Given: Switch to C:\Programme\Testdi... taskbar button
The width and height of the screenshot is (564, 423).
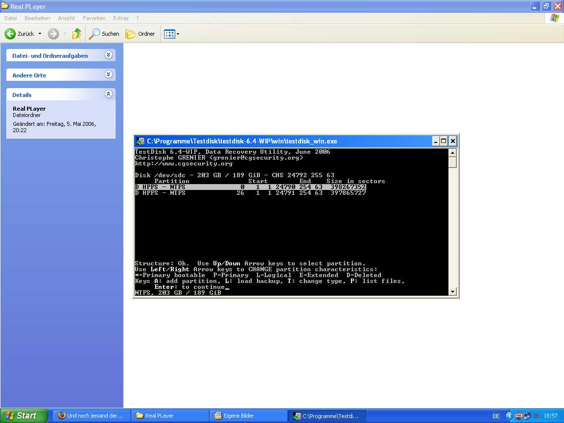Looking at the screenshot, I should pos(327,416).
